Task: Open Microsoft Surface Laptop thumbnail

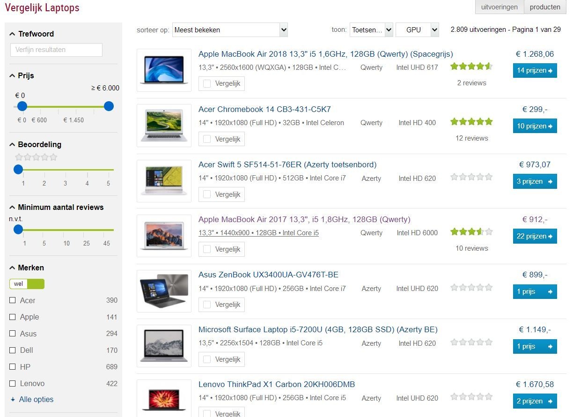Action: [164, 346]
